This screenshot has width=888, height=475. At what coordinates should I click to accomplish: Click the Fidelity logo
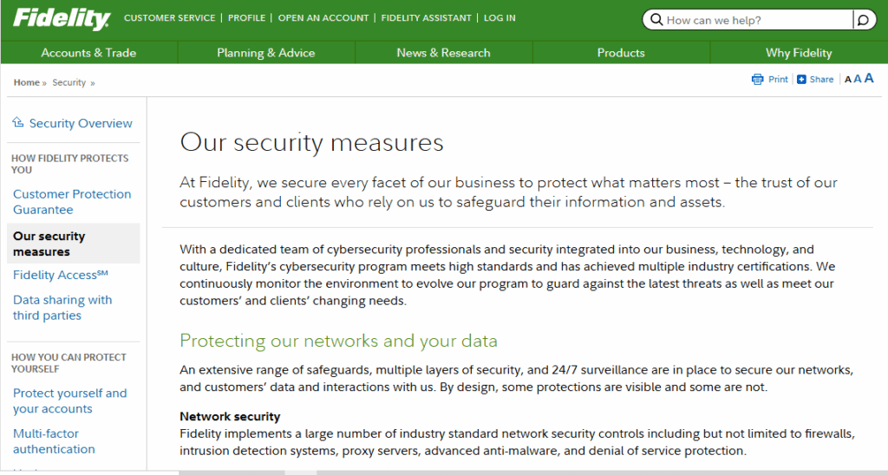(62, 19)
